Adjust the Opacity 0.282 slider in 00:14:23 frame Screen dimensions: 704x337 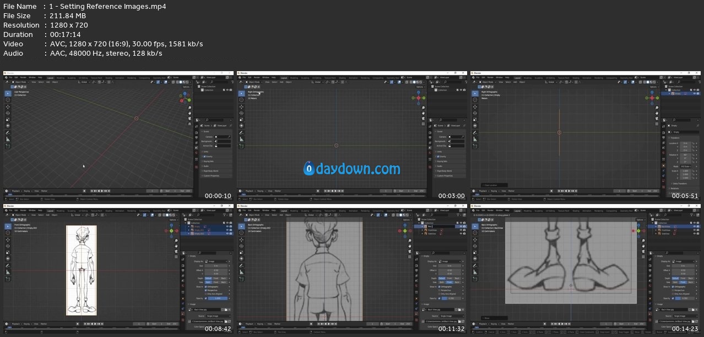[x=685, y=298]
